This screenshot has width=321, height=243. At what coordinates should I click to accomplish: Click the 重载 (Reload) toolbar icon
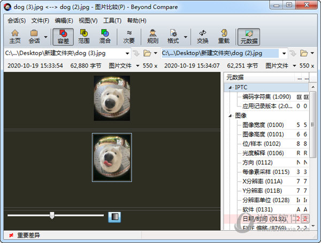pos(224,36)
